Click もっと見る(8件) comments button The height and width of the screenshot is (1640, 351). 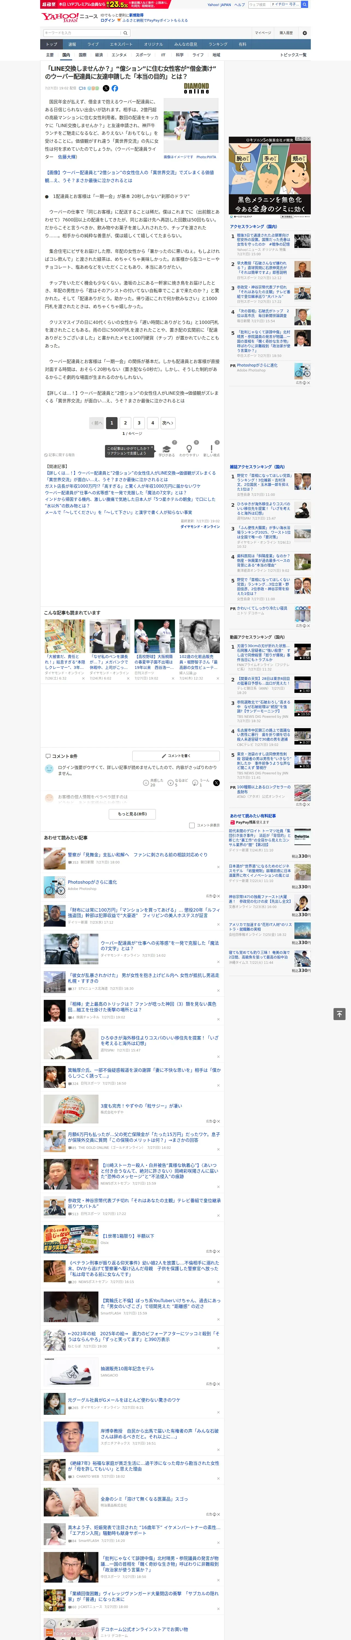(133, 814)
